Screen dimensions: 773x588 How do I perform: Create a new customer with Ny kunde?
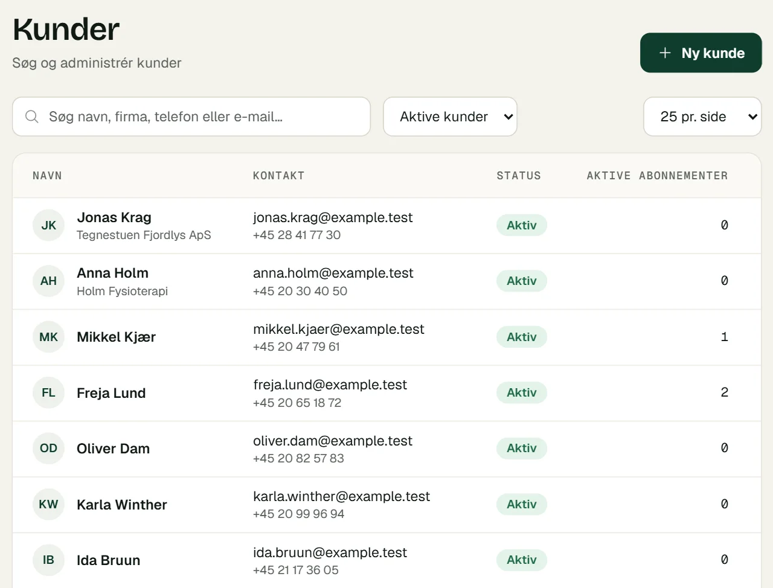point(701,53)
